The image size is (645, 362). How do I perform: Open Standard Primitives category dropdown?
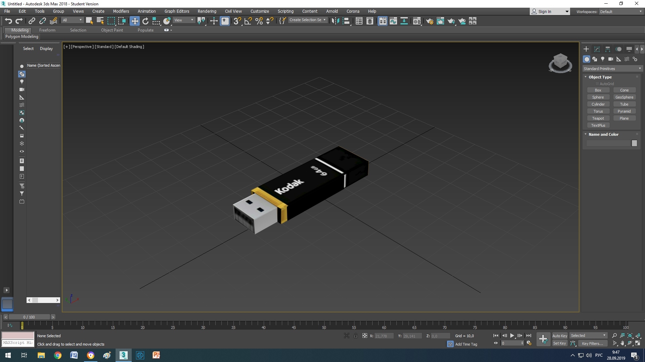coord(612,69)
